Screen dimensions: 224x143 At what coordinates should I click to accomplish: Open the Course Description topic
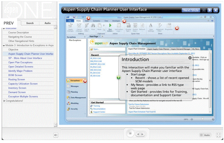pyautogui.click(x=19, y=33)
